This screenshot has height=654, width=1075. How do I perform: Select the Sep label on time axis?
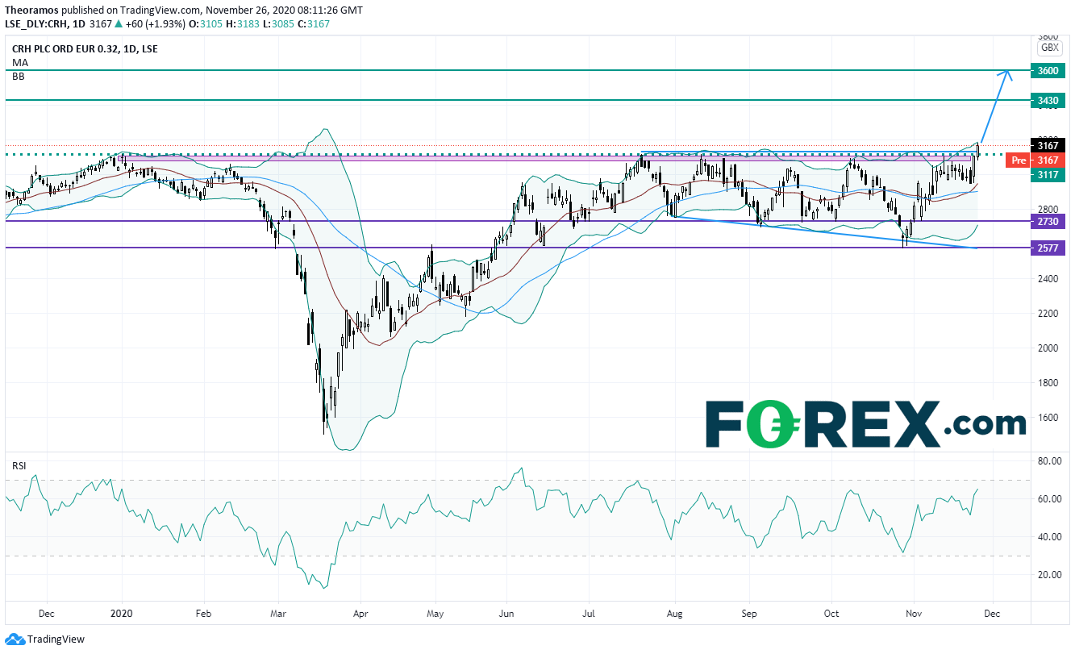tap(749, 613)
